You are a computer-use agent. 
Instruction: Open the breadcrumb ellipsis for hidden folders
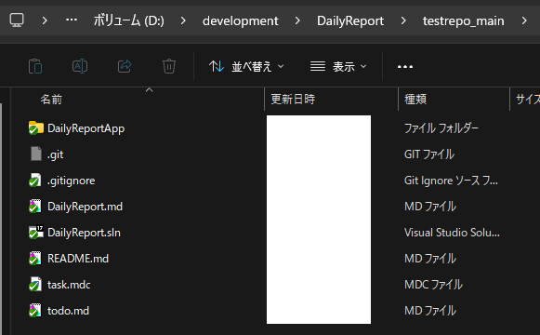72,20
